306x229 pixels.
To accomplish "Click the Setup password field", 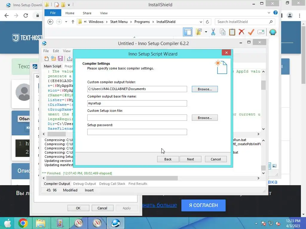I will pos(137,132).
